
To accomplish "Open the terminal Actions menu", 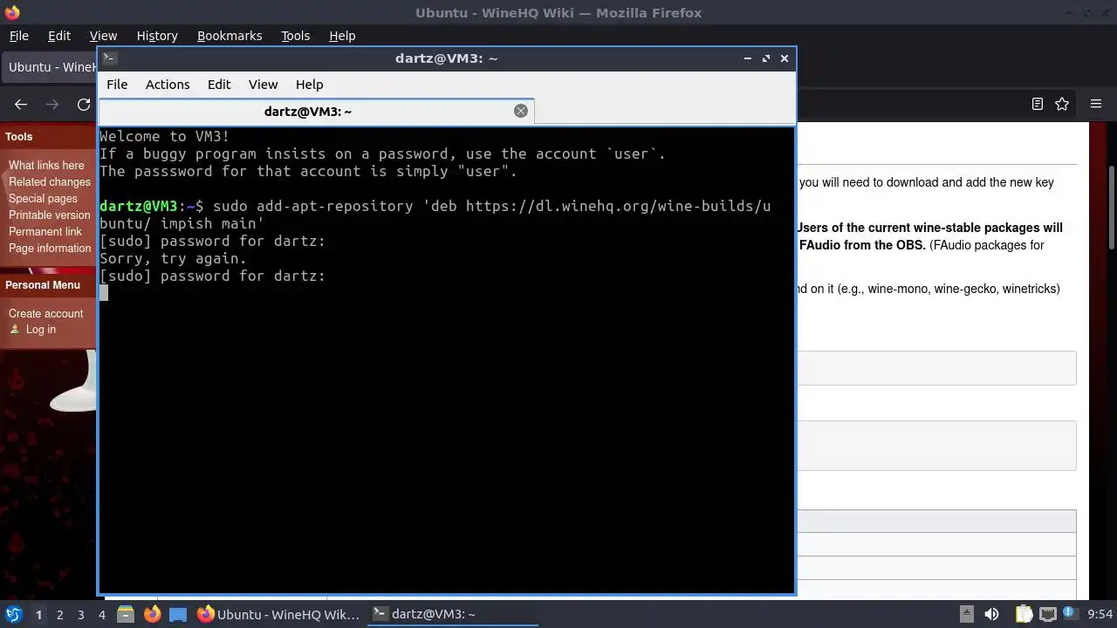I will point(168,85).
